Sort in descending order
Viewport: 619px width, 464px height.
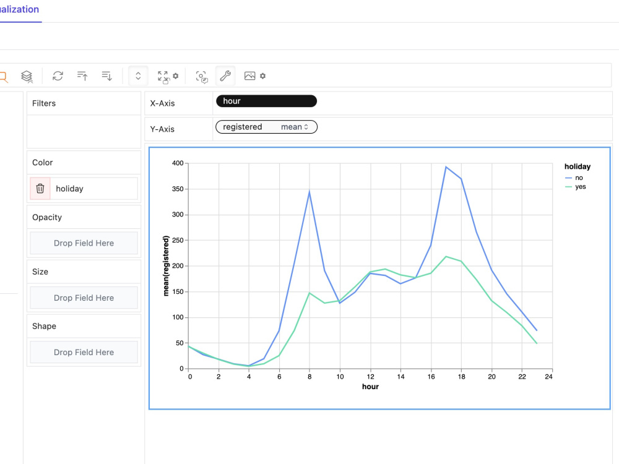click(x=106, y=75)
